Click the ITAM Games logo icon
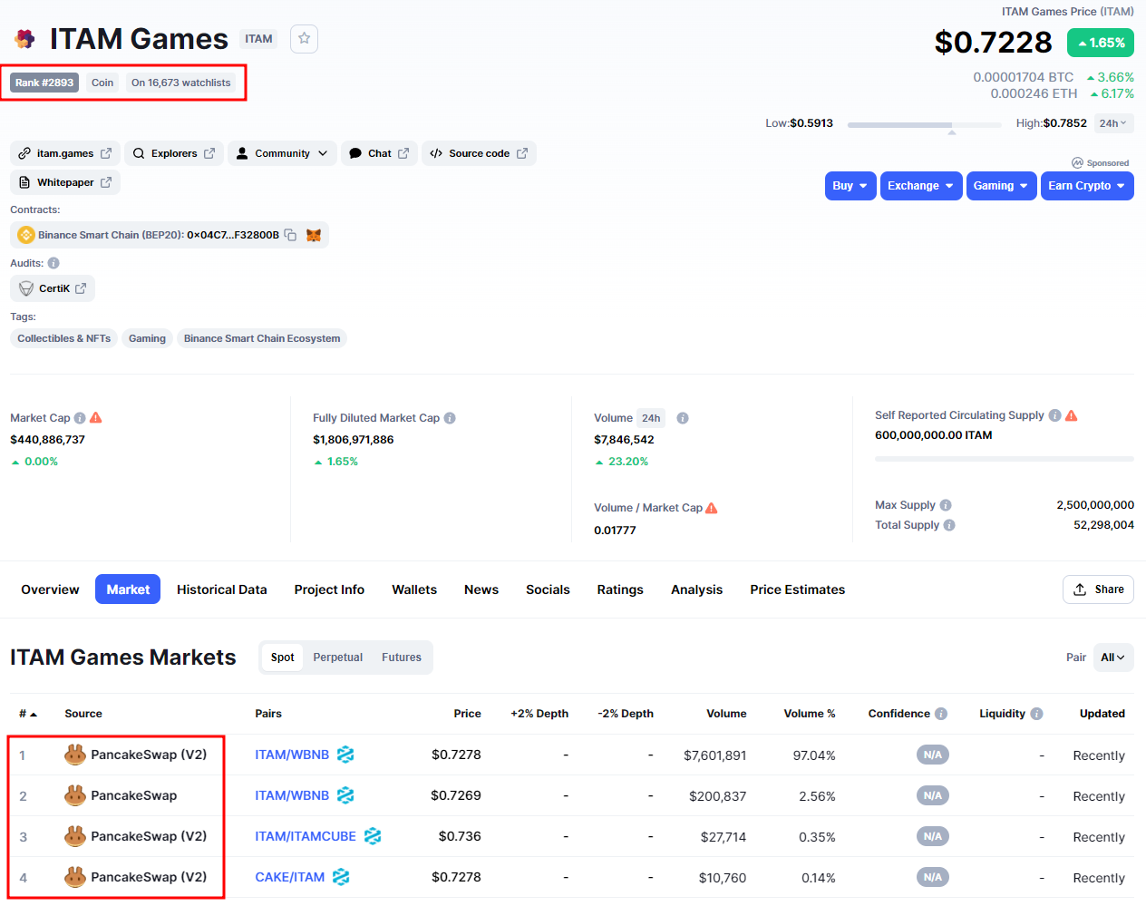1146x906 pixels. tap(25, 39)
